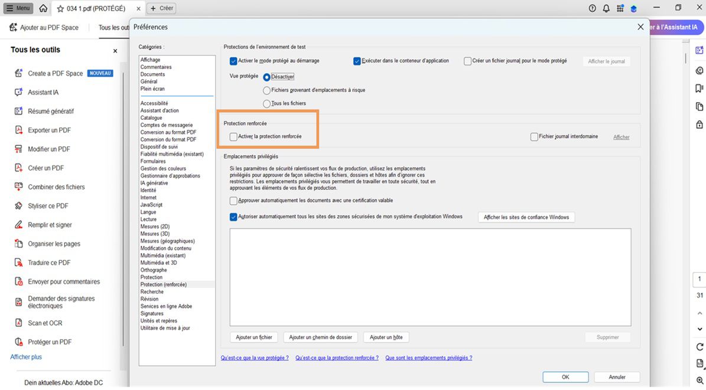Click the Annuler button
706x390 pixels.
pos(617,377)
